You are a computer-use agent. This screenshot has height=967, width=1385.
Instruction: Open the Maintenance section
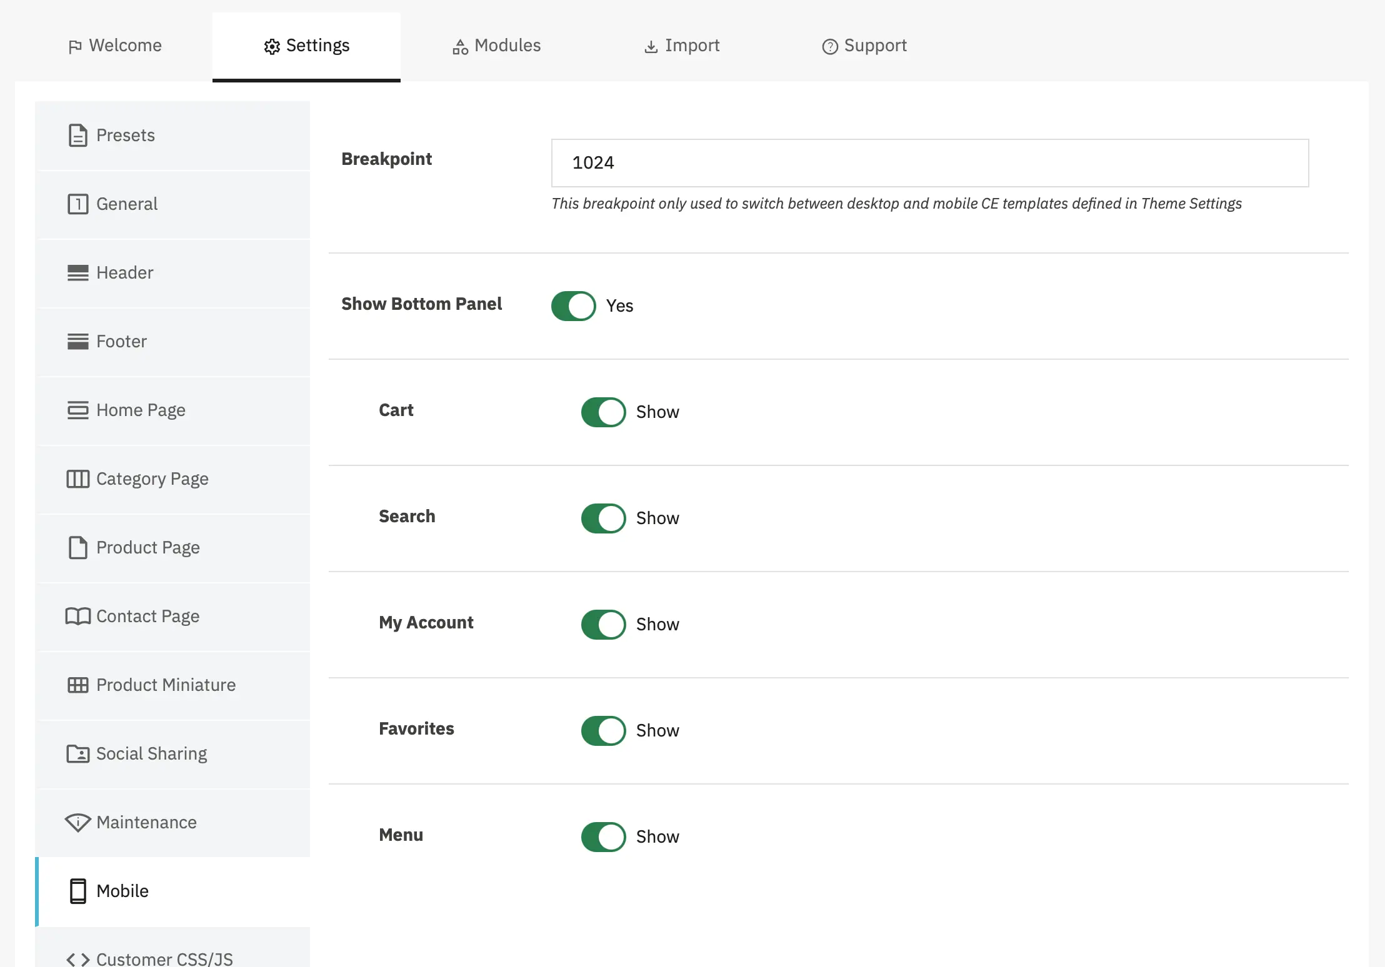[172, 823]
